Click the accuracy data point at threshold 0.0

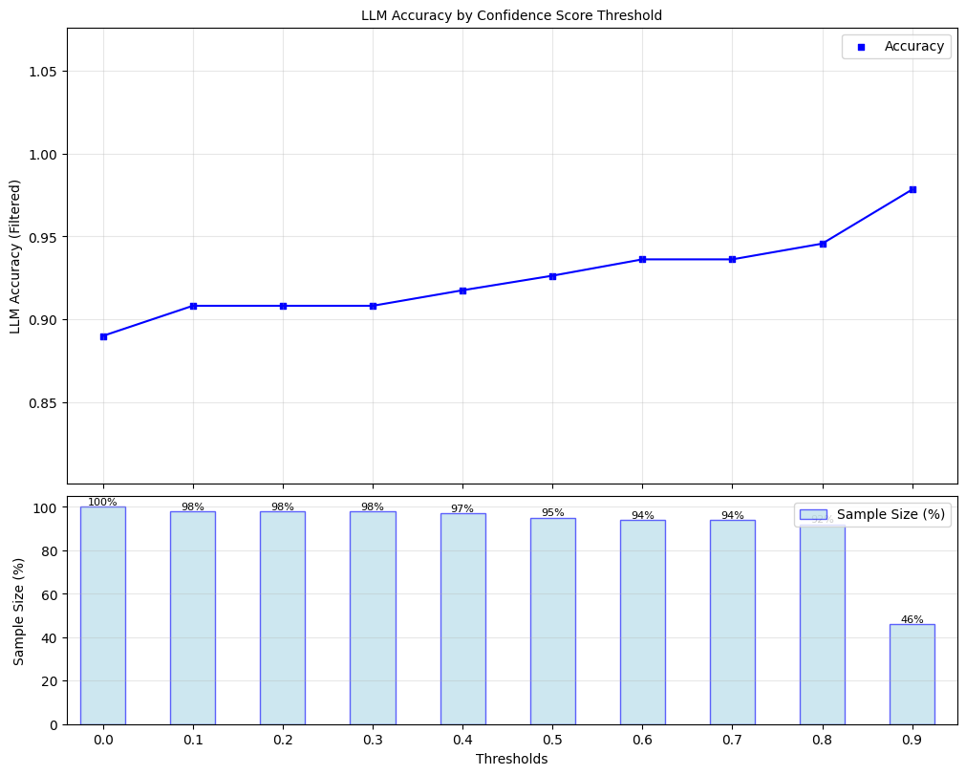pos(103,336)
